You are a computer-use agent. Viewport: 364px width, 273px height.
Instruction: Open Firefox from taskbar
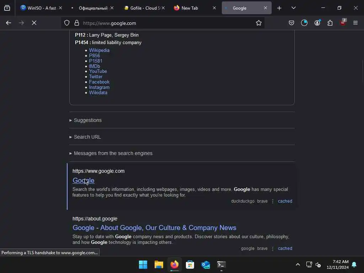pos(174,264)
